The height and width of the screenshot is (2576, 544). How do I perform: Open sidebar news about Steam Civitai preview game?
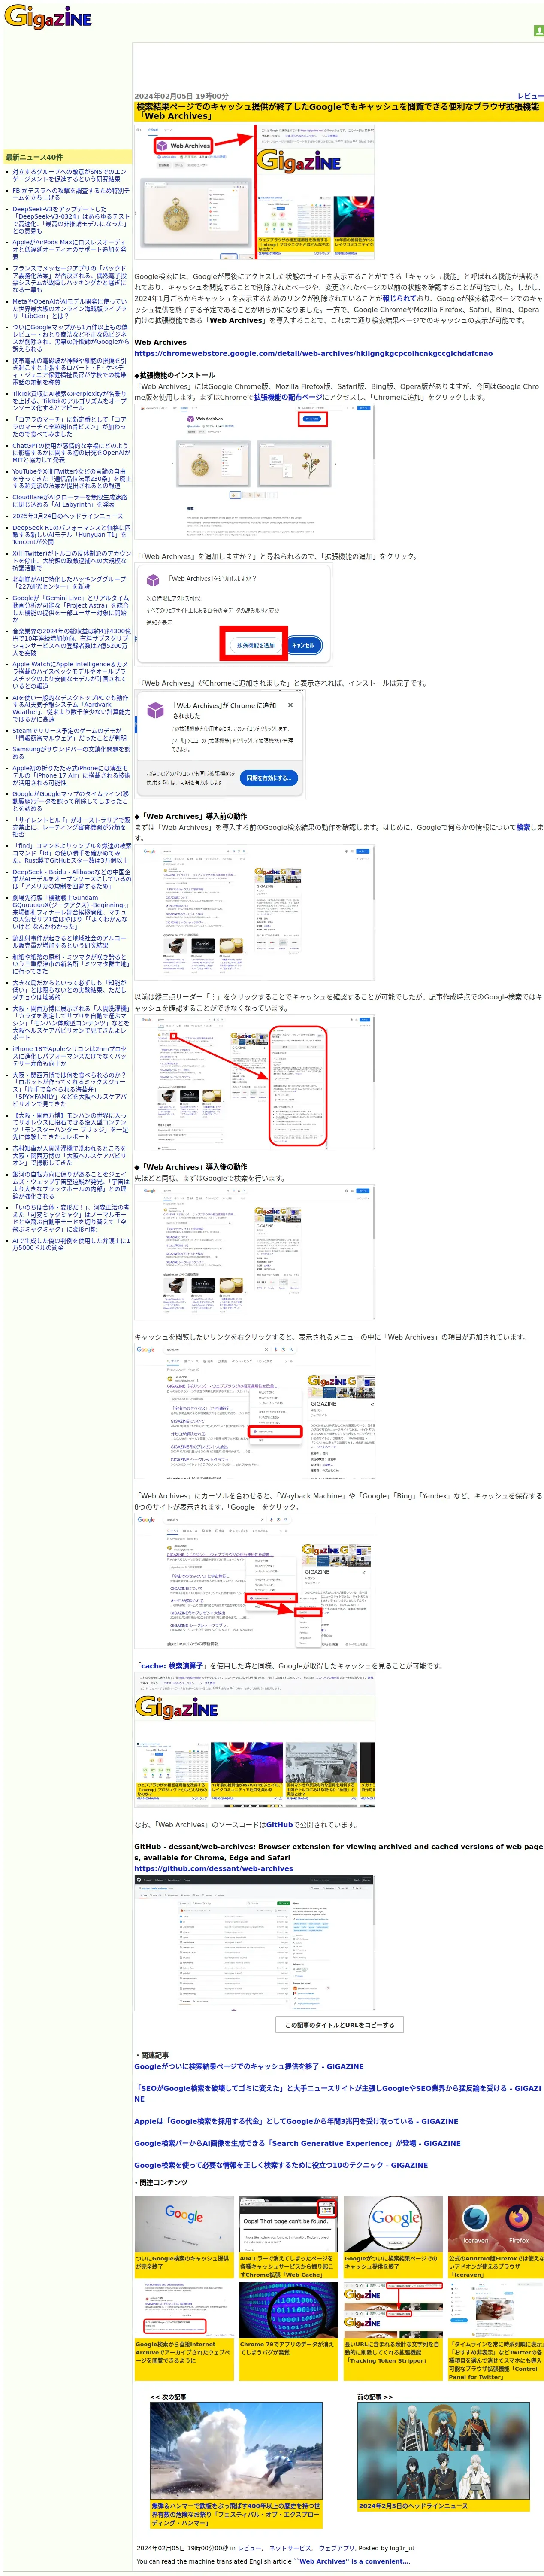(x=70, y=734)
